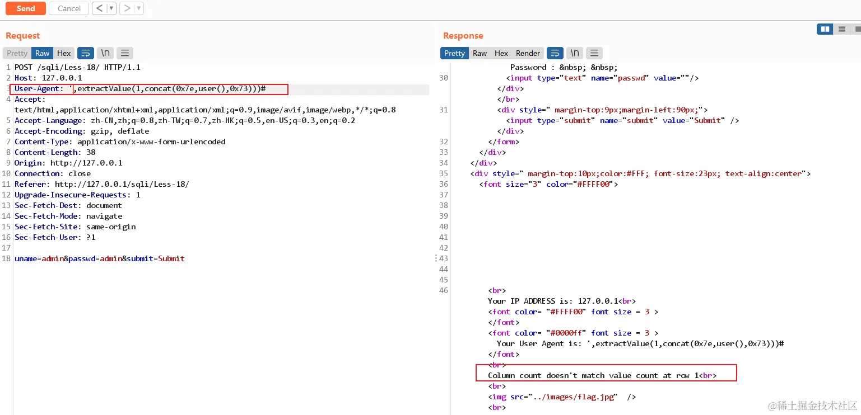Toggle non-printable characters (\n) in Response panel
The image size is (861, 415).
574,53
